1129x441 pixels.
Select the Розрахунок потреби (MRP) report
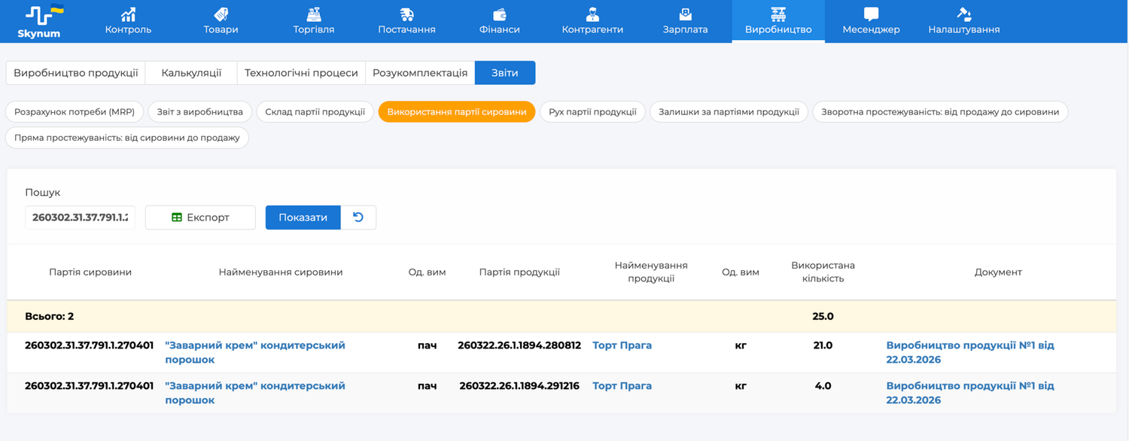(x=75, y=112)
